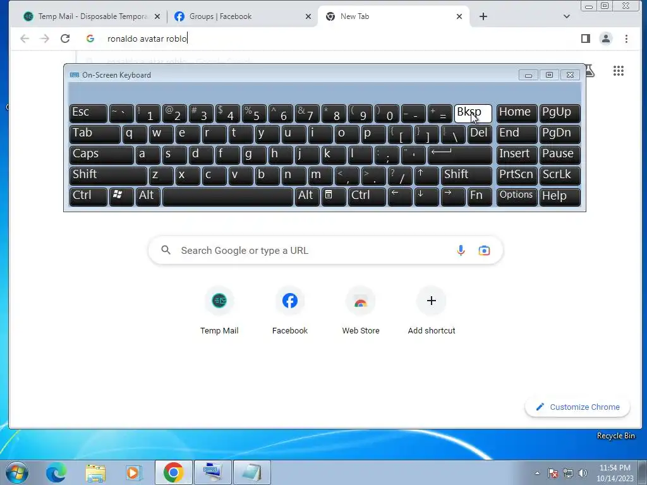Click the down arrow key
Viewport: 647px width, 485px height.
(x=426, y=197)
